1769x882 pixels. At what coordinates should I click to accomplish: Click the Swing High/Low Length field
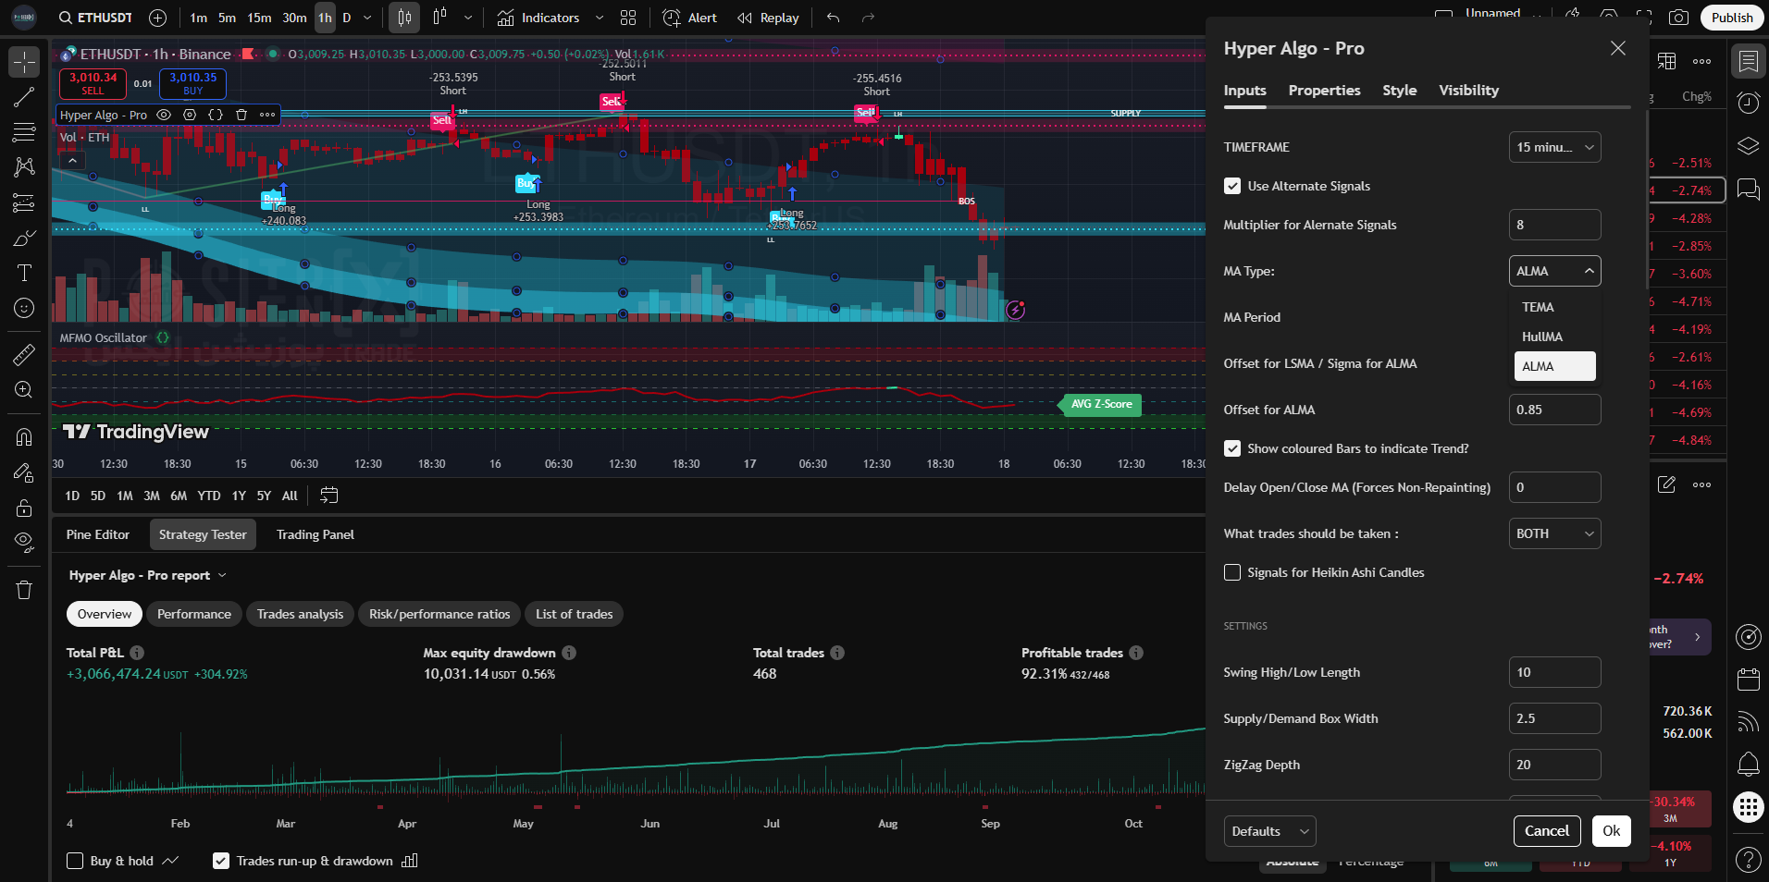[x=1554, y=672]
